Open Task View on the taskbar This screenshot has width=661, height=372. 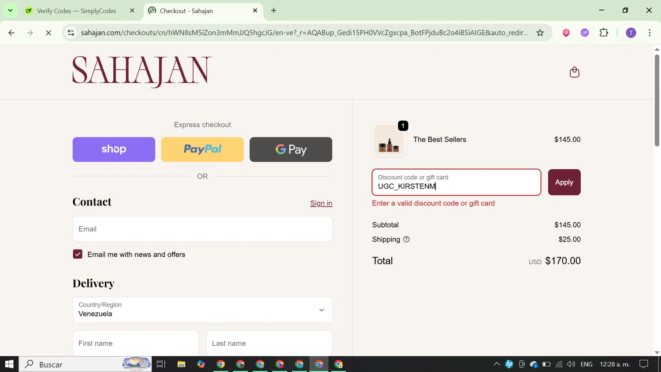161,364
